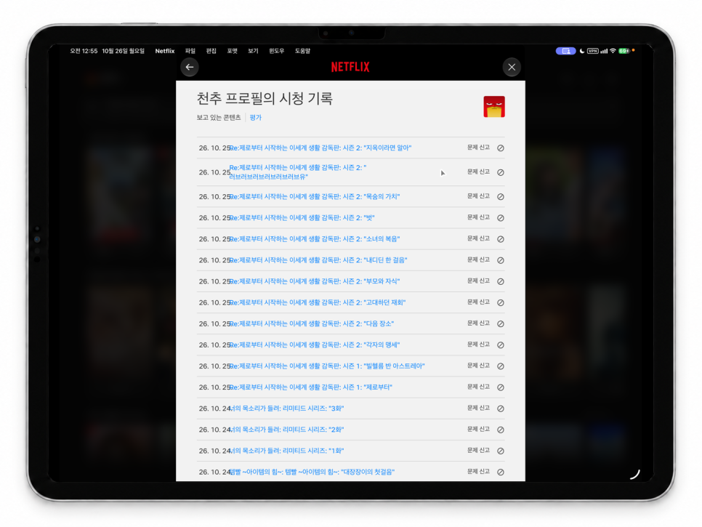Image resolution: width=702 pixels, height=527 pixels.
Task: Open the 포맷 menu
Action: (x=232, y=51)
